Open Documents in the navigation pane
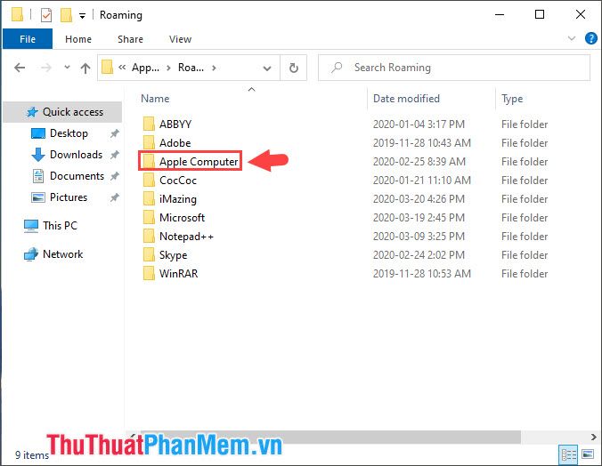This screenshot has height=466, width=602. tap(77, 176)
